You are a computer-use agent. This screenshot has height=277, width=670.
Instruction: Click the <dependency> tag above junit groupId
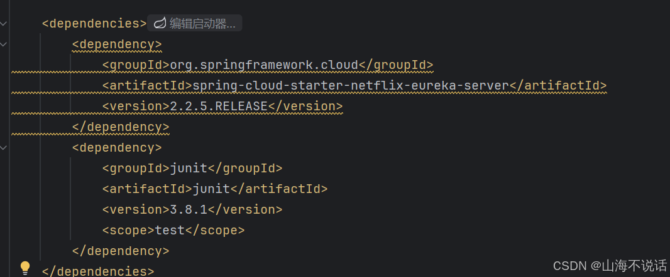[x=117, y=147]
